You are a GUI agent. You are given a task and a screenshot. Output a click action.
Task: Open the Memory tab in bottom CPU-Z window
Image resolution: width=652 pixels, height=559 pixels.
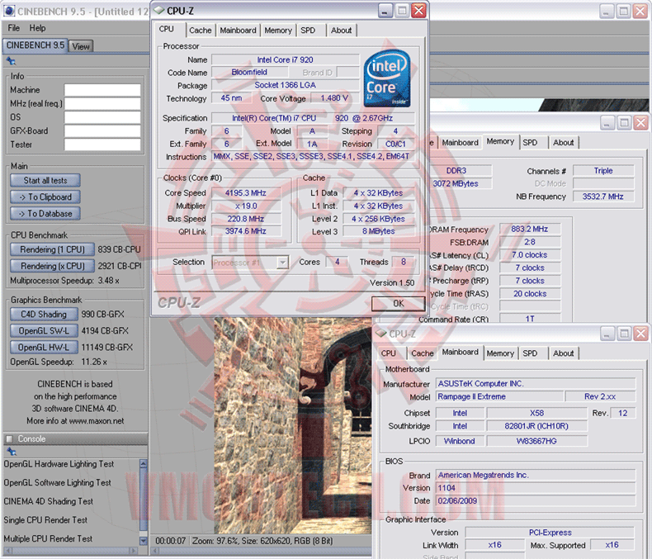click(500, 353)
